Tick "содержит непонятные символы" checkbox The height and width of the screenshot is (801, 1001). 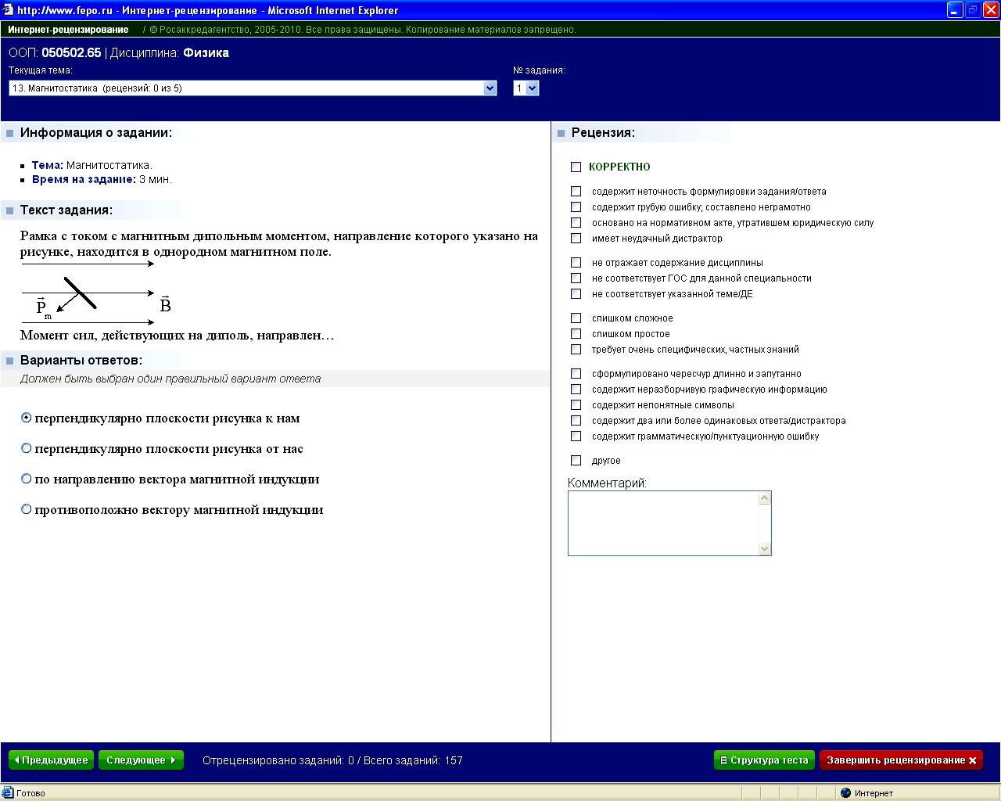pos(576,404)
